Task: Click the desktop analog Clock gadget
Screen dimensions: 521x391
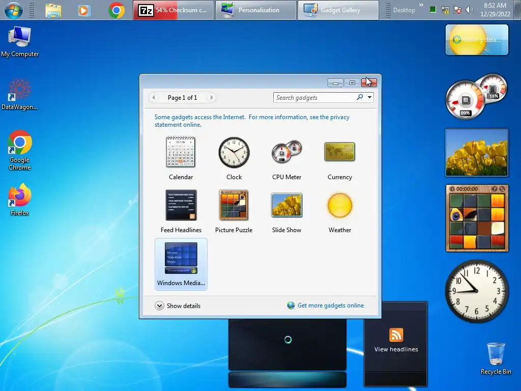Action: tap(476, 291)
